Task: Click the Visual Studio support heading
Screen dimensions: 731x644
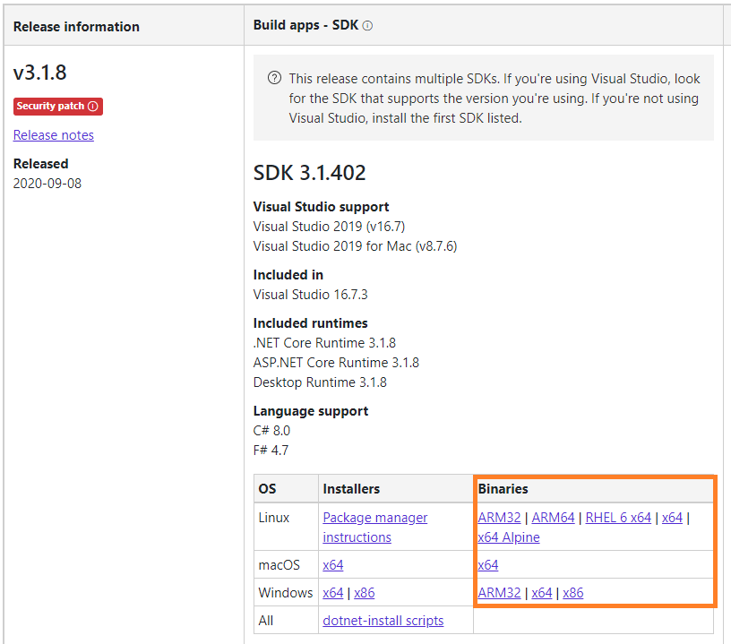Action: click(322, 207)
